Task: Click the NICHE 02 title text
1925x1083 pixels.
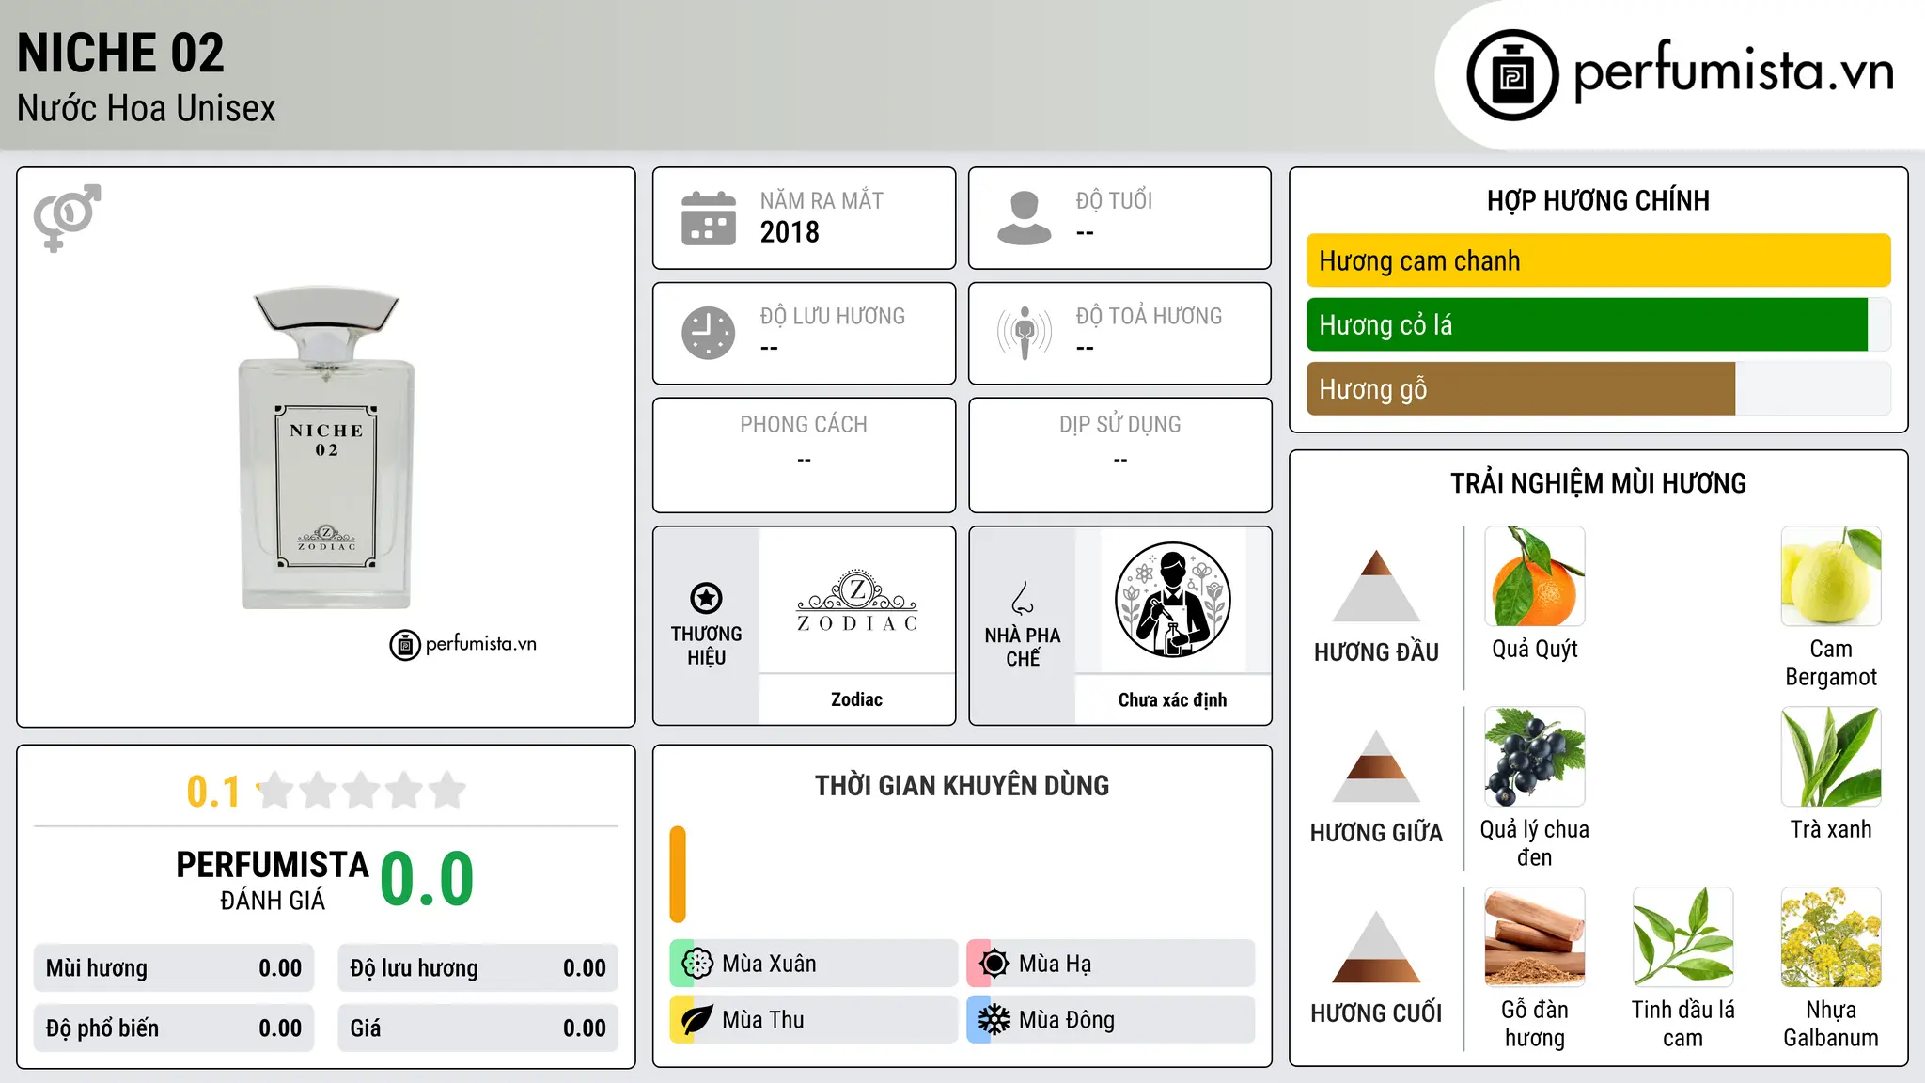Action: click(x=120, y=53)
